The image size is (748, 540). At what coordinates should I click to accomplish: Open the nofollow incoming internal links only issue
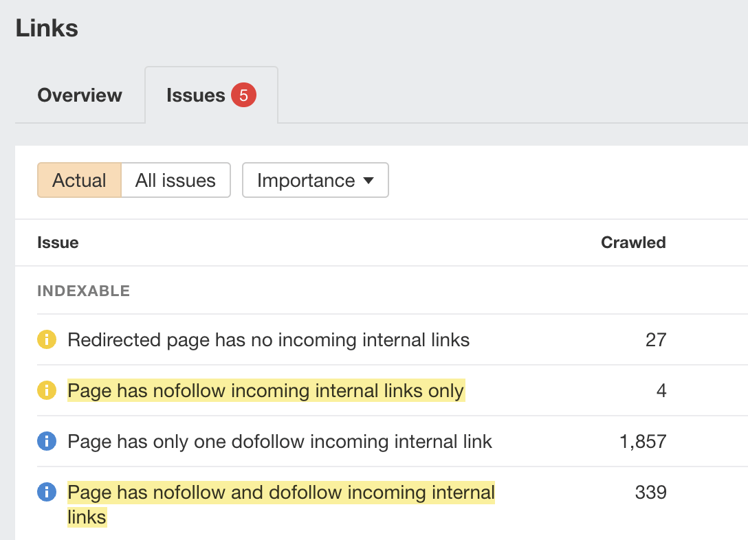tap(265, 390)
